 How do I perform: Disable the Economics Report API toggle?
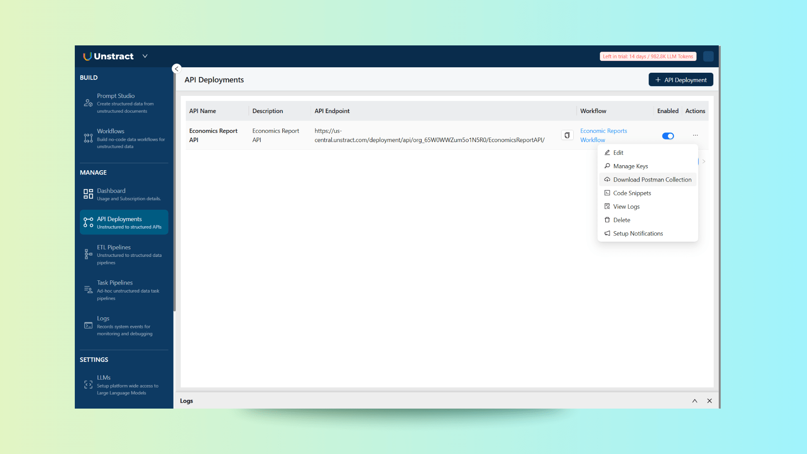668,136
